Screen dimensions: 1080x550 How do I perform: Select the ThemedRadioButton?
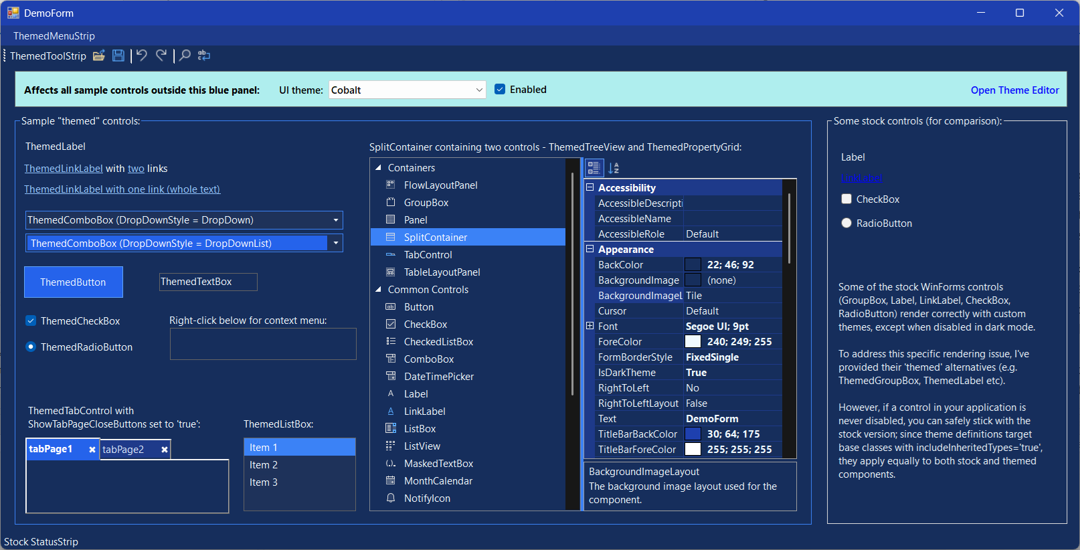click(x=31, y=347)
